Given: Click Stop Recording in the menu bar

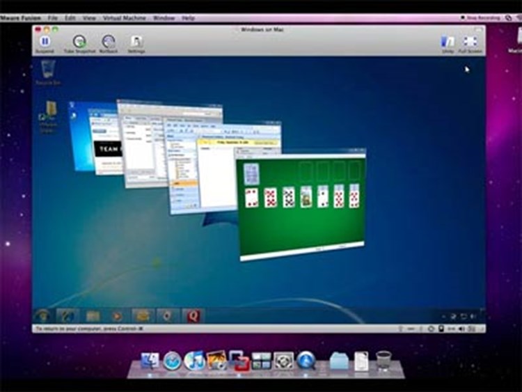Looking at the screenshot, I should click(480, 18).
